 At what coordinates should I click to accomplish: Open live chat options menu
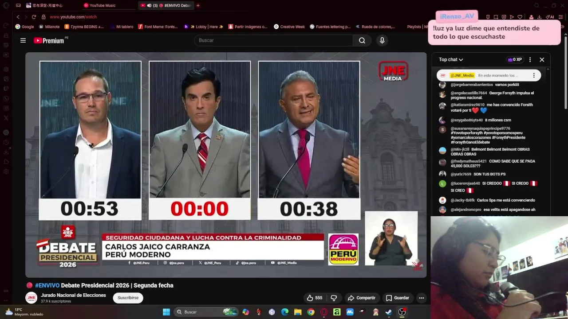[x=530, y=59]
